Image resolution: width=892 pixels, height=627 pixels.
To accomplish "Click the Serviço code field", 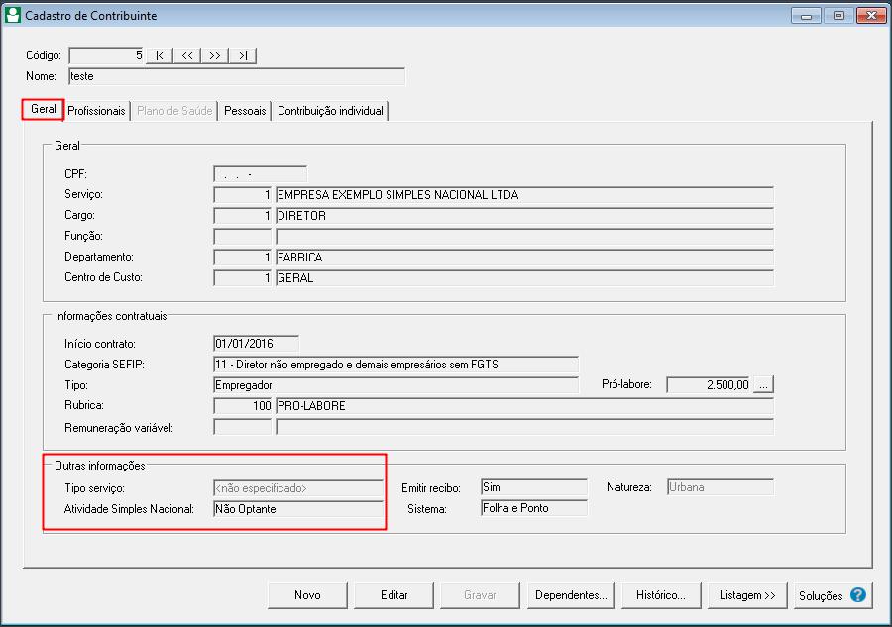I will click(x=243, y=195).
